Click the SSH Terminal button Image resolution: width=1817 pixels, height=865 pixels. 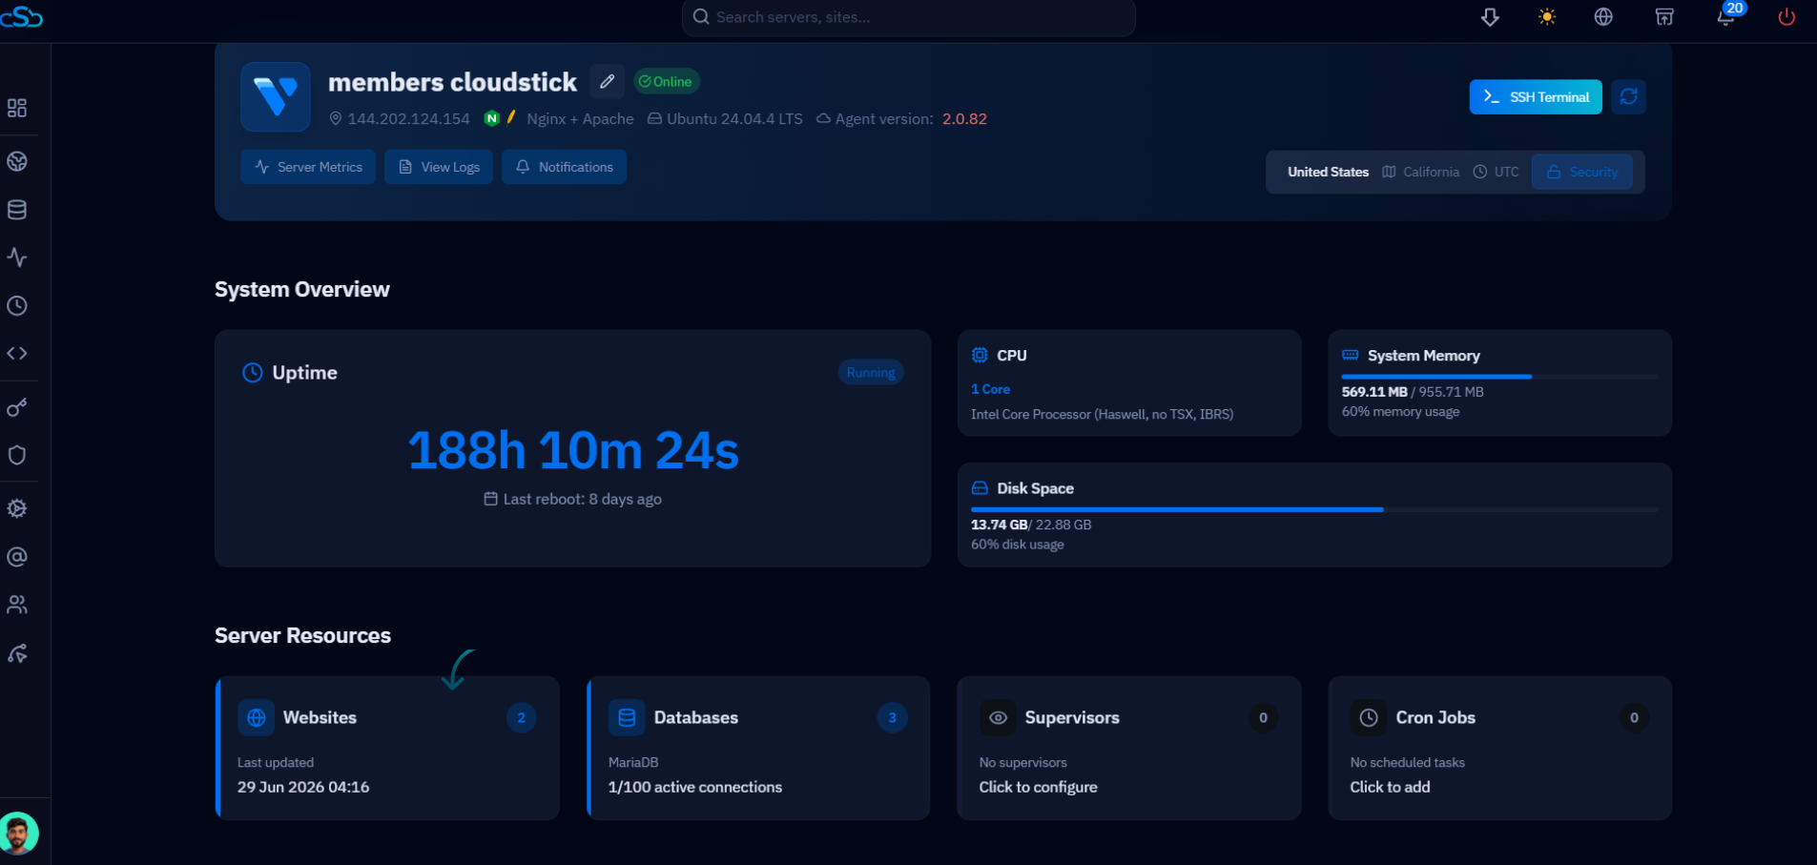1536,96
